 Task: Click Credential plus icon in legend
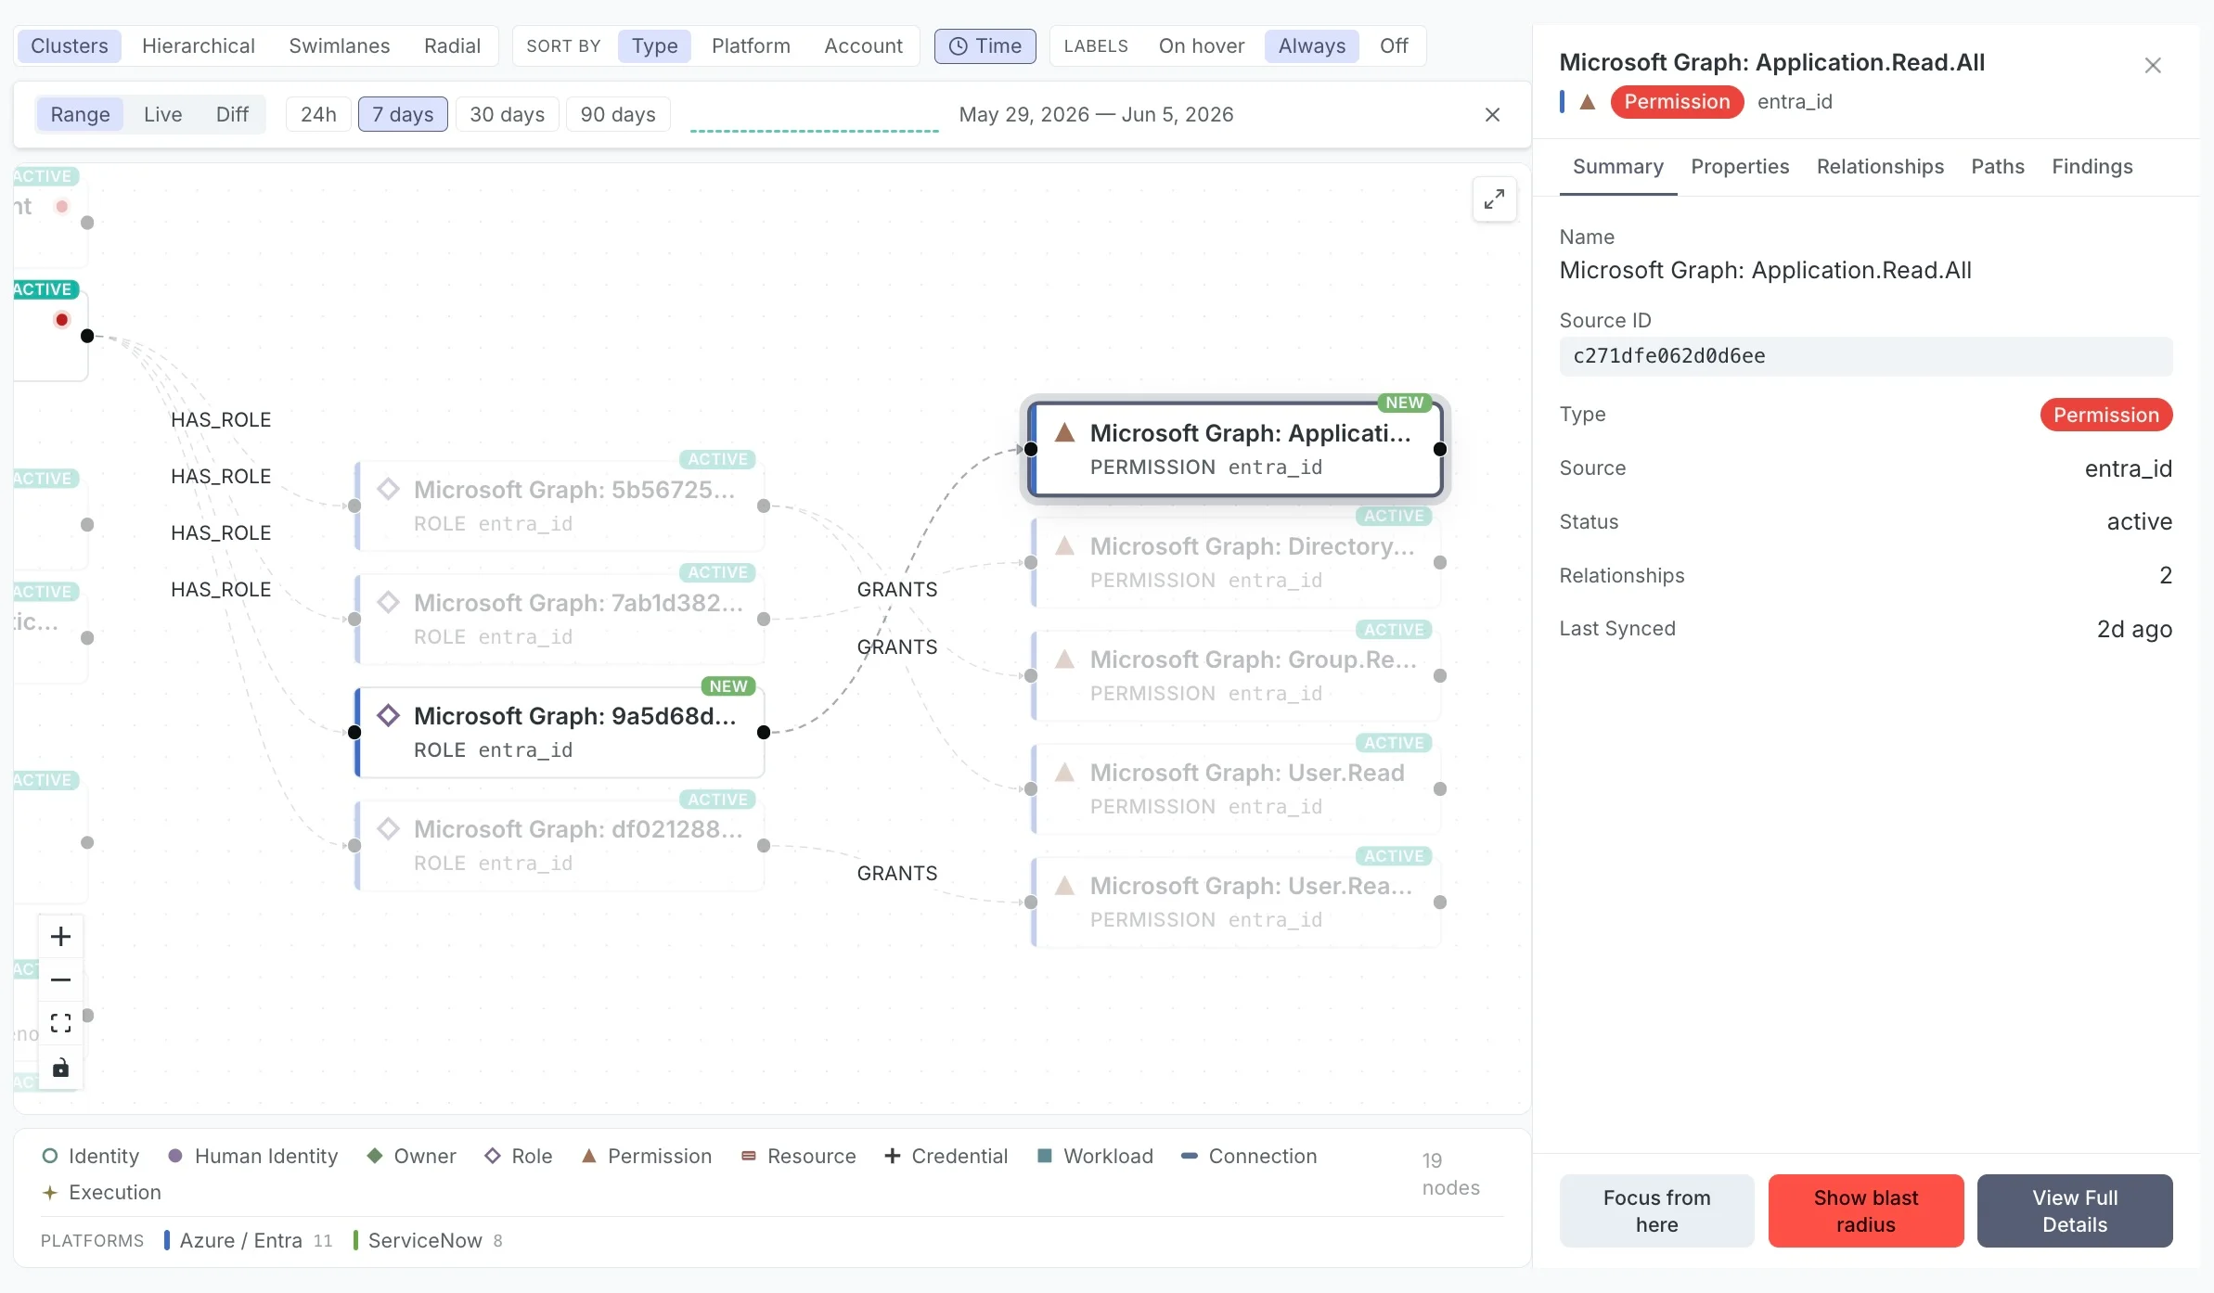[x=893, y=1156]
